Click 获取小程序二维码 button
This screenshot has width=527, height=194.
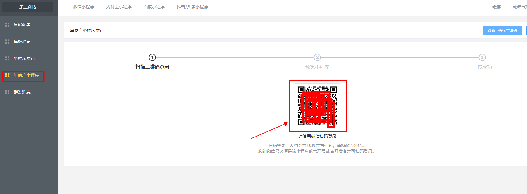503,31
